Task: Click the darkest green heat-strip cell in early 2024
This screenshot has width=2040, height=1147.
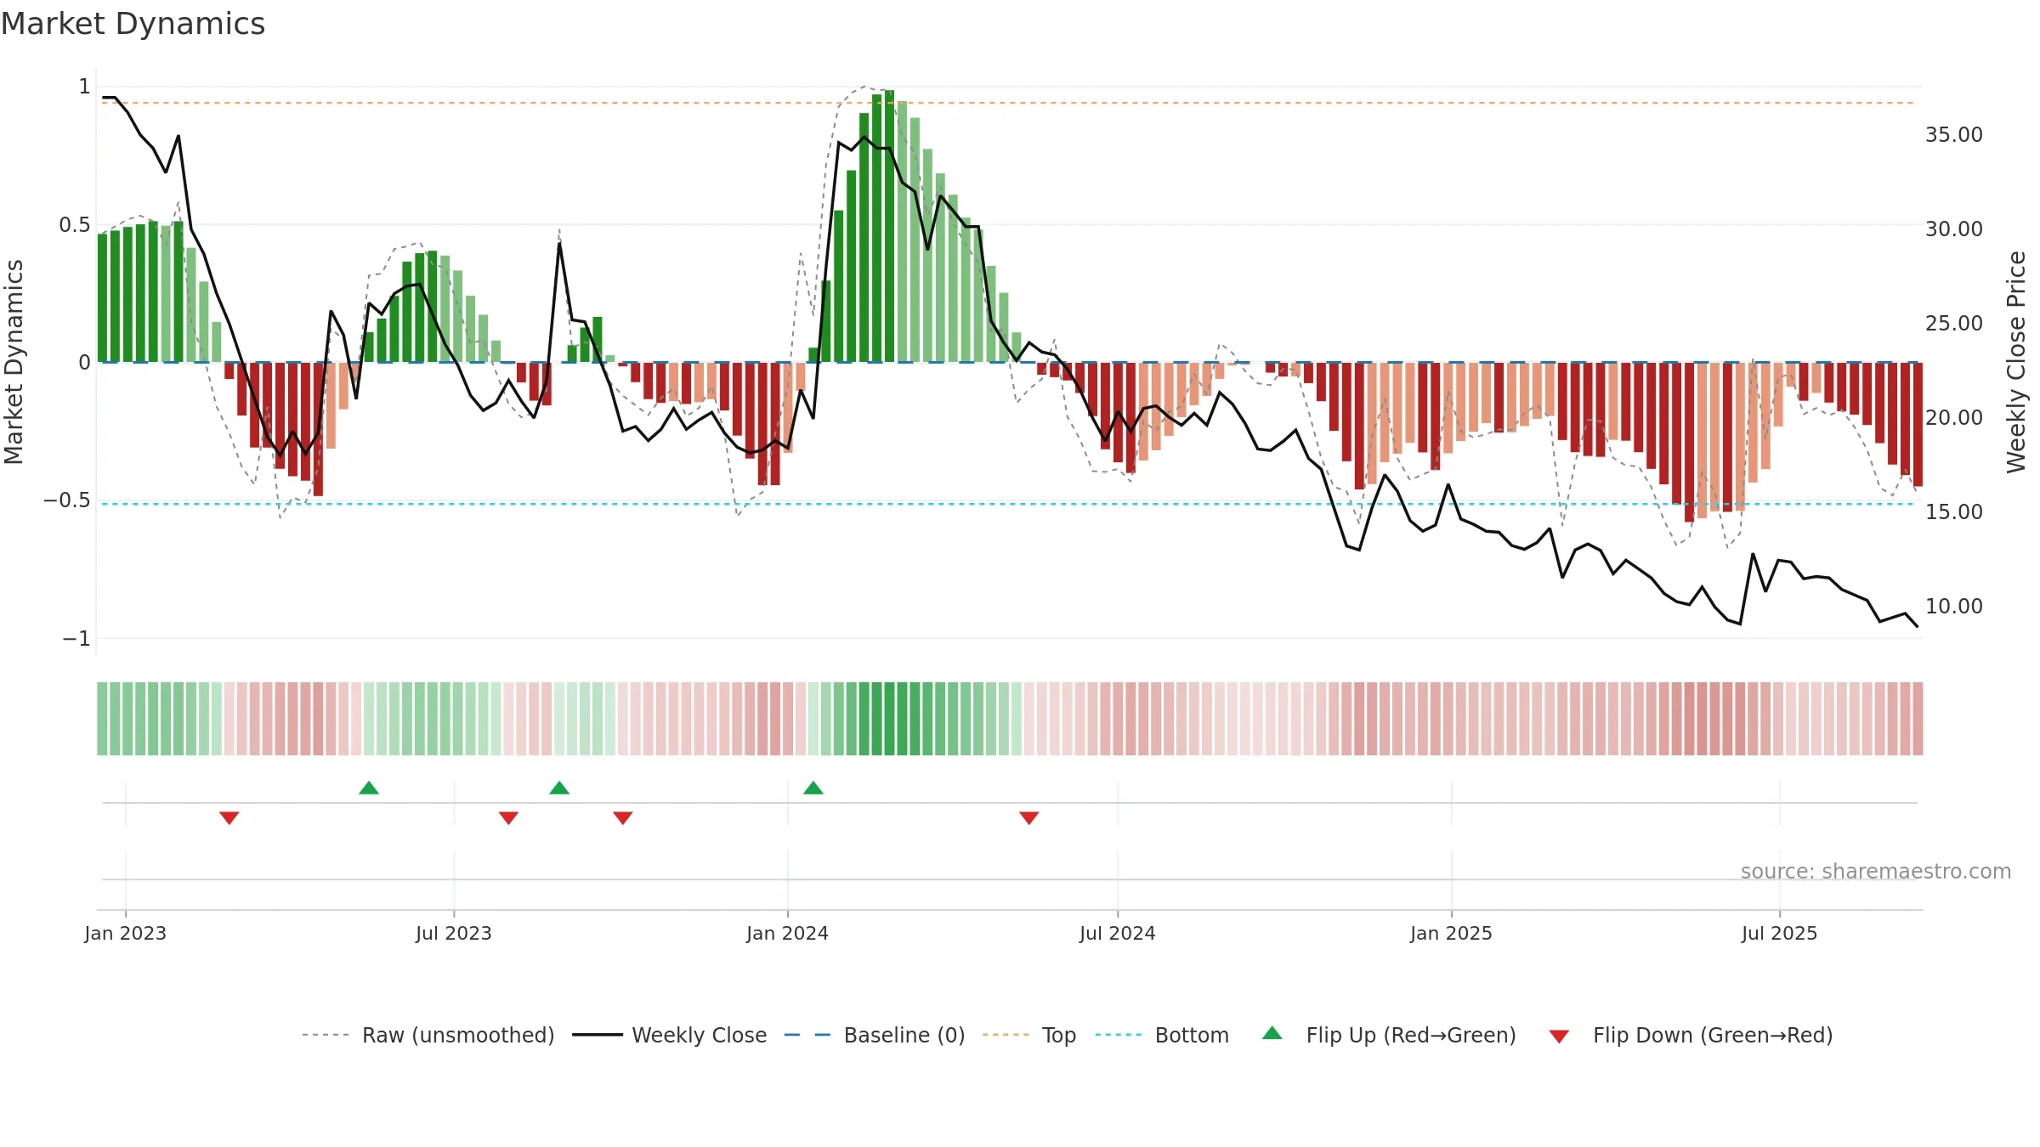Action: tap(889, 719)
